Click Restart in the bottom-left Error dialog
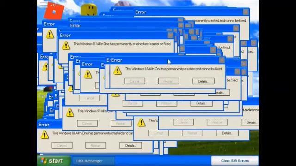 96,146
